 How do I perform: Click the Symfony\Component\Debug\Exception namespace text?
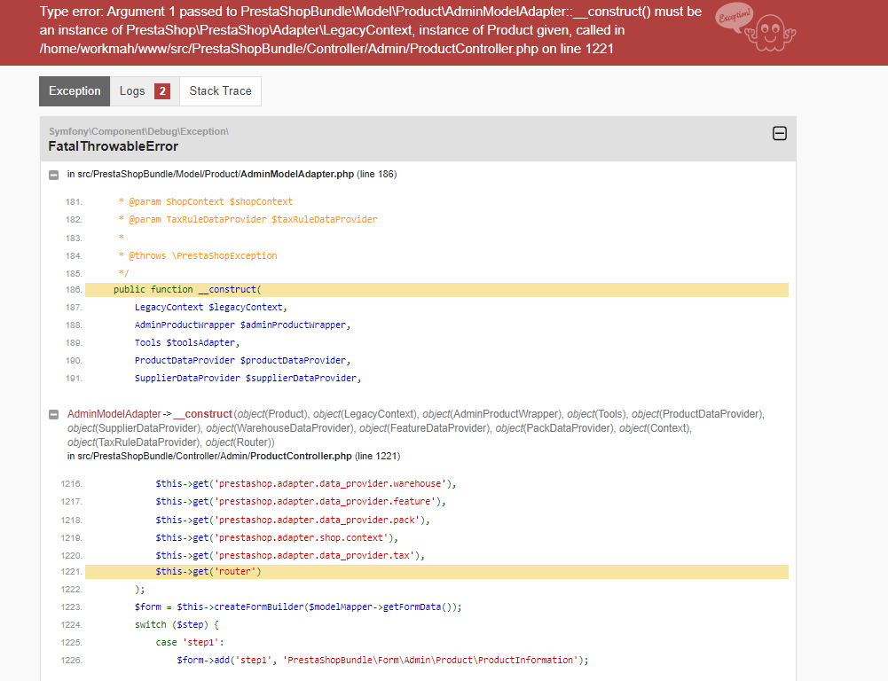point(138,131)
